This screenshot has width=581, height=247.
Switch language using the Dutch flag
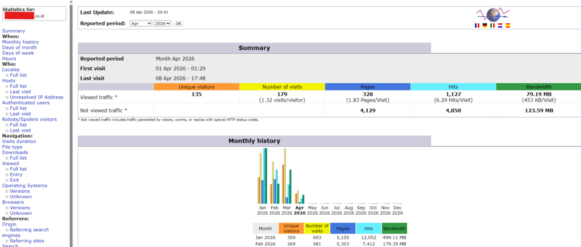pos(500,25)
